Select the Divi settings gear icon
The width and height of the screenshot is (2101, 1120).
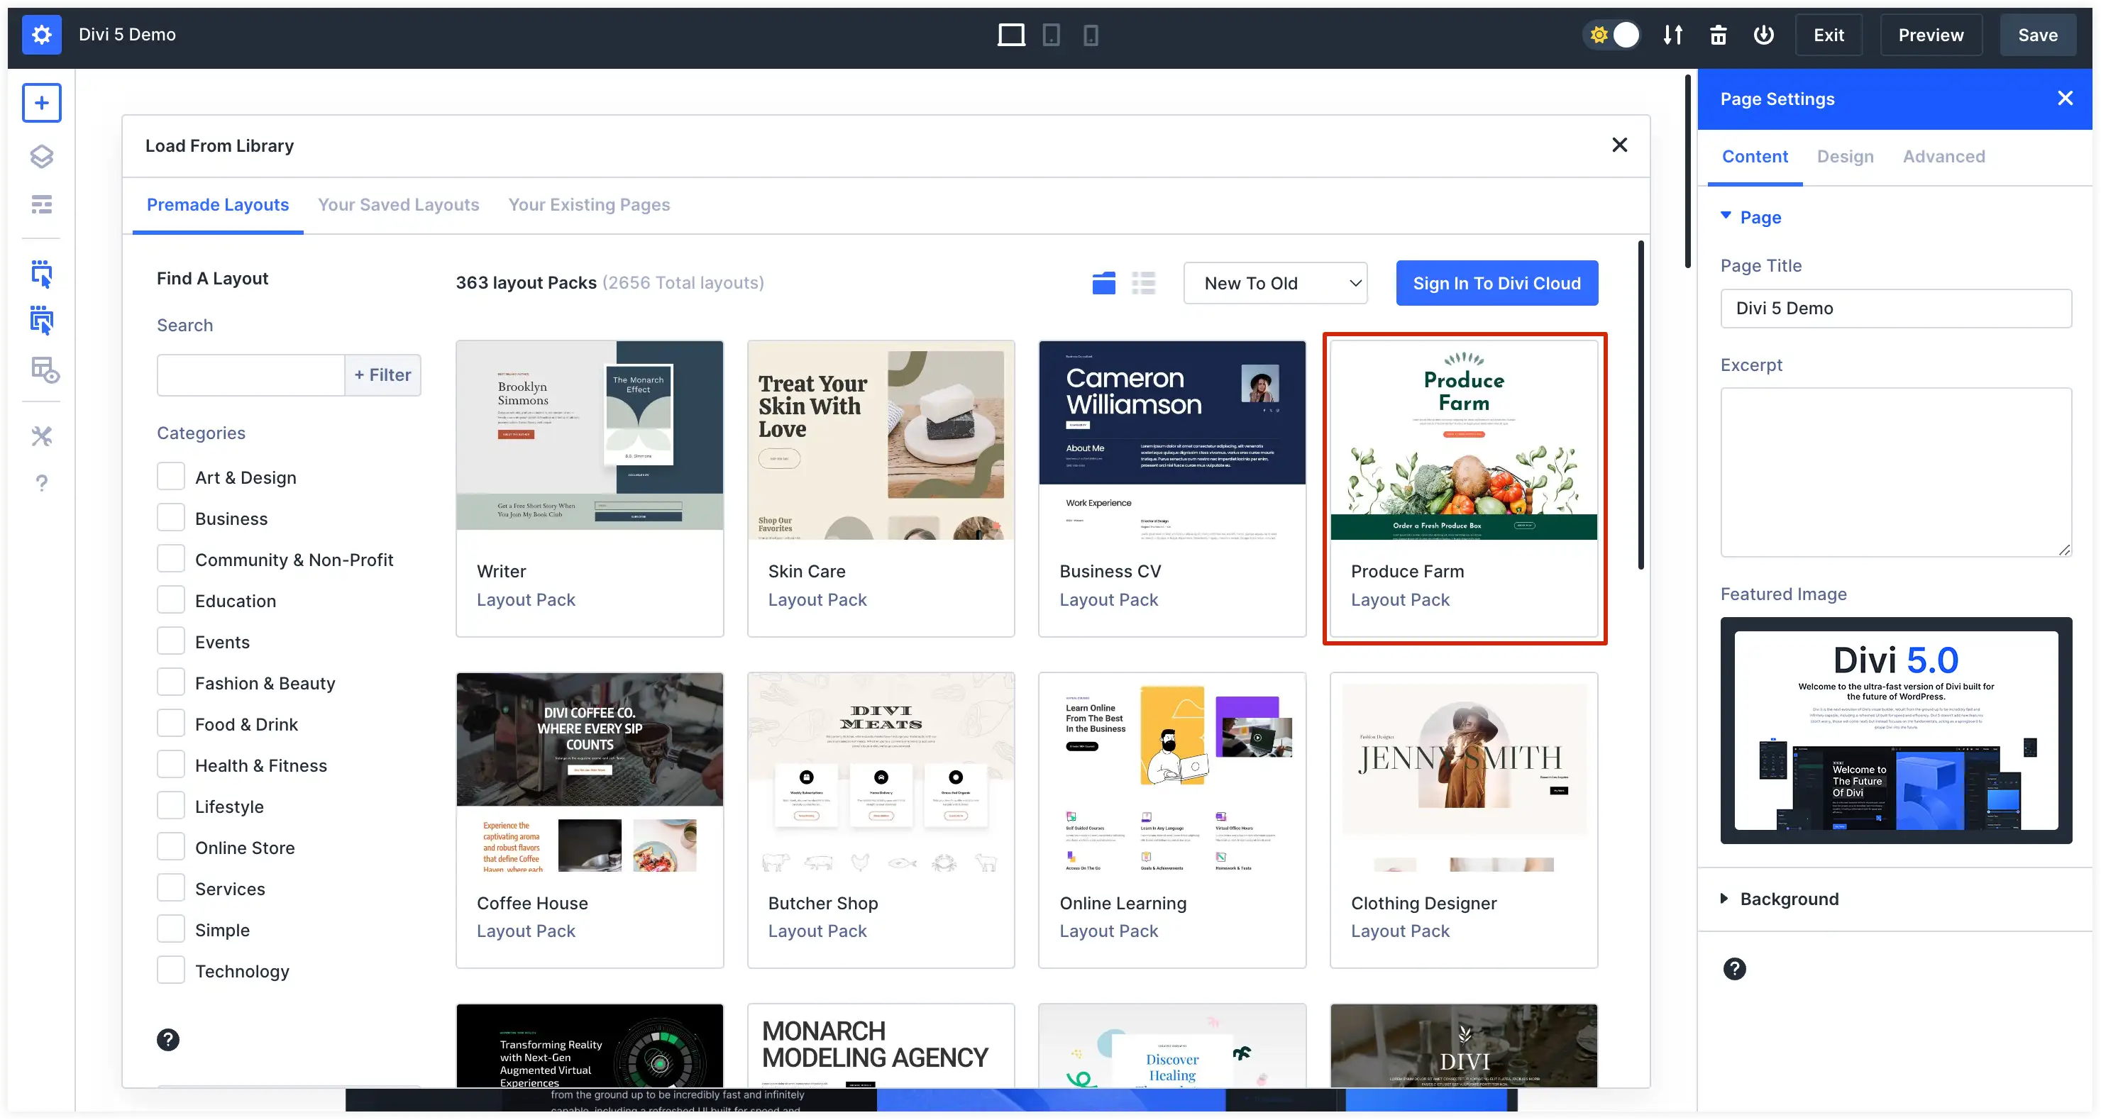pyautogui.click(x=42, y=33)
